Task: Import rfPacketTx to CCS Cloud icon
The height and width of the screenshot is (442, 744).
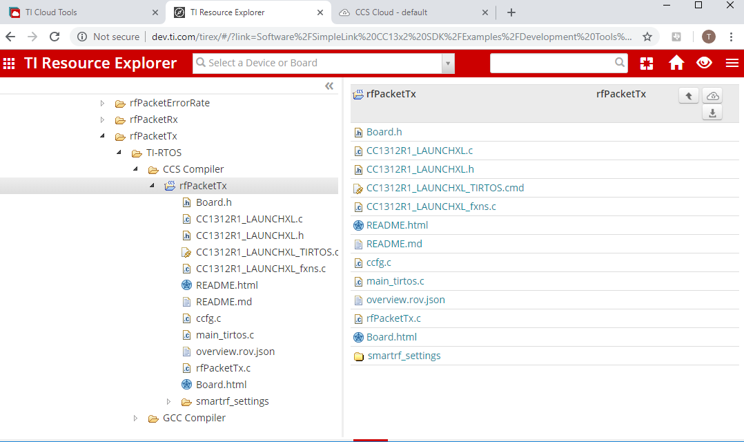Action: [712, 96]
